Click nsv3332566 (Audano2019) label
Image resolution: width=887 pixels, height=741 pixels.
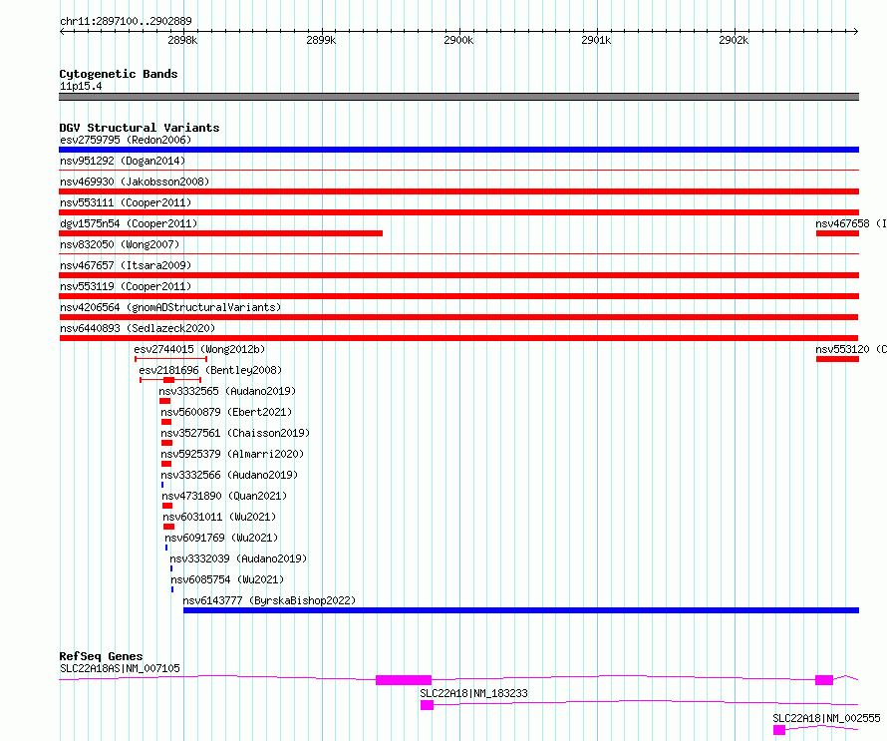[229, 475]
